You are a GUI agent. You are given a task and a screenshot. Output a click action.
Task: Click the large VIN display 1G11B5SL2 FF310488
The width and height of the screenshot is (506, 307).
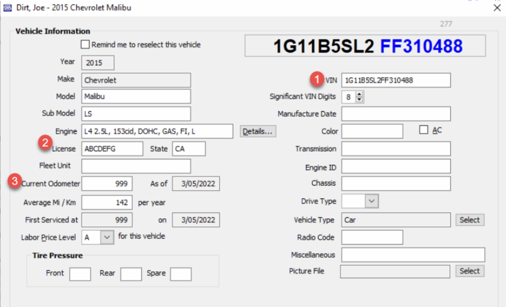click(365, 46)
